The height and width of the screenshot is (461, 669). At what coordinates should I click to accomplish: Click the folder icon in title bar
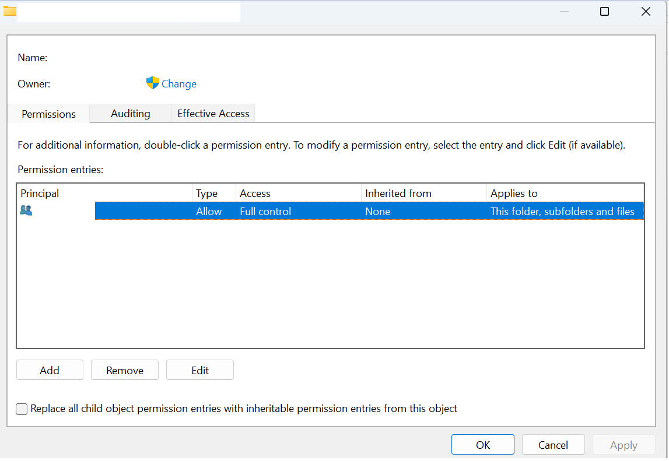click(x=10, y=11)
